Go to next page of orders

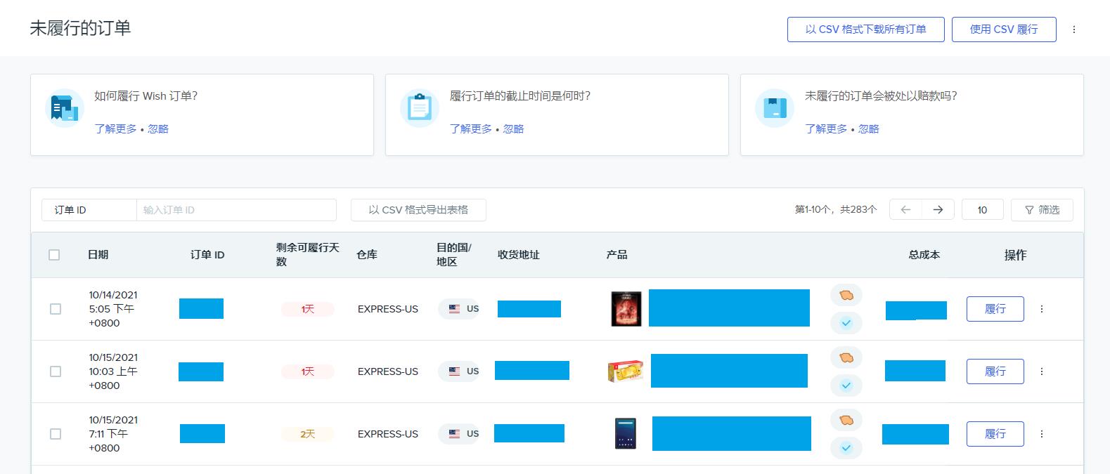938,210
